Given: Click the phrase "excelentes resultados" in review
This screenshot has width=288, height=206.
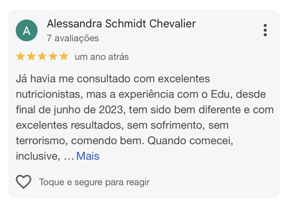Looking at the screenshot, I should [x=69, y=125].
